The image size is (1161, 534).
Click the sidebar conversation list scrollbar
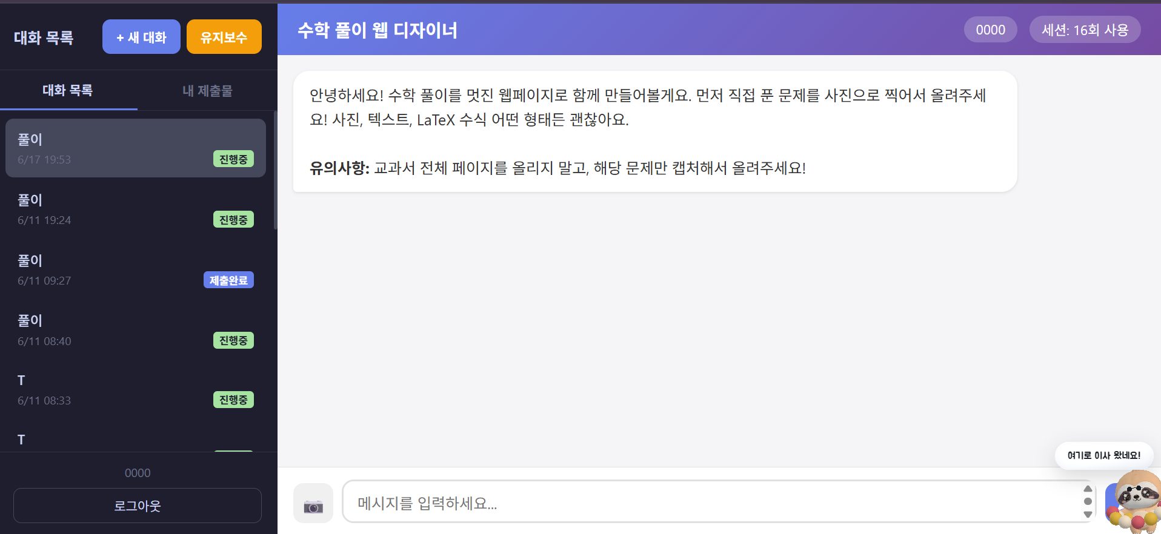275,170
